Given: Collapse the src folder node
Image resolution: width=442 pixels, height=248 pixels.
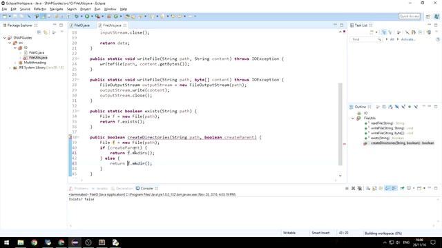Looking at the screenshot, I should pos(10,43).
